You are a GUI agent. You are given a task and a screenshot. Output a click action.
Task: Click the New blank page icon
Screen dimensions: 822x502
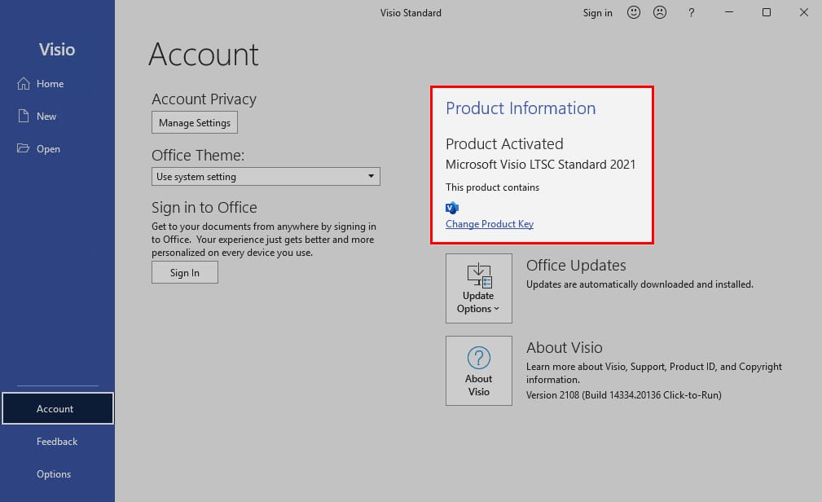point(24,116)
